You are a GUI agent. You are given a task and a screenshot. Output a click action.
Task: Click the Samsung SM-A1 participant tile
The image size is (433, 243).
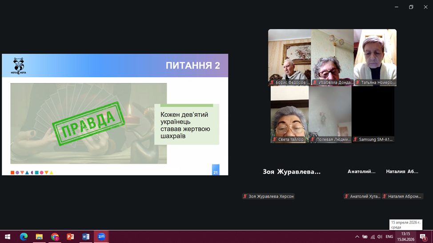(x=373, y=114)
